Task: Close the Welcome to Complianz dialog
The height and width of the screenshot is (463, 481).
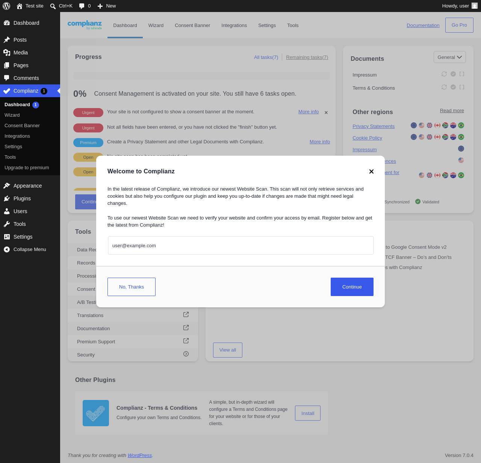Action: [x=371, y=171]
